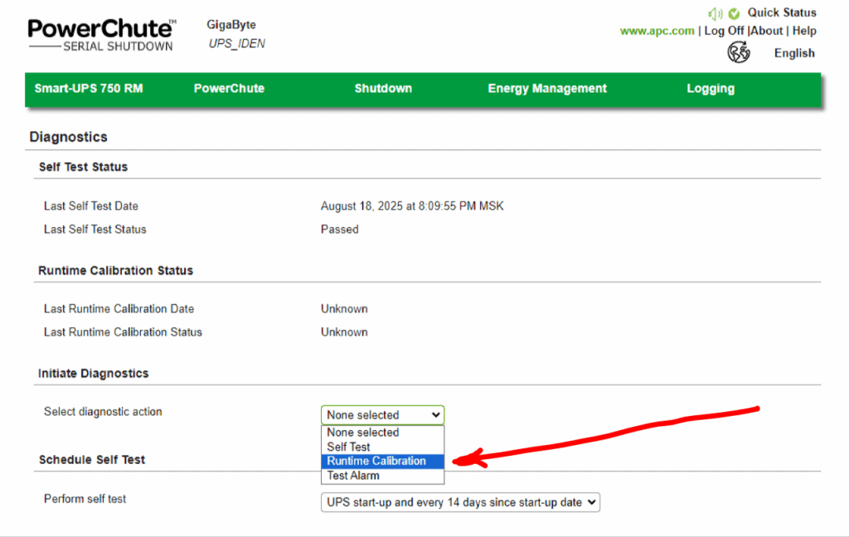This screenshot has height=537, width=849.
Task: Click the Last Self Test Status label
Action: pyautogui.click(x=95, y=230)
